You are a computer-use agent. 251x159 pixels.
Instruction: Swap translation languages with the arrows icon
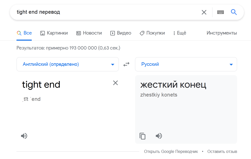(126, 64)
